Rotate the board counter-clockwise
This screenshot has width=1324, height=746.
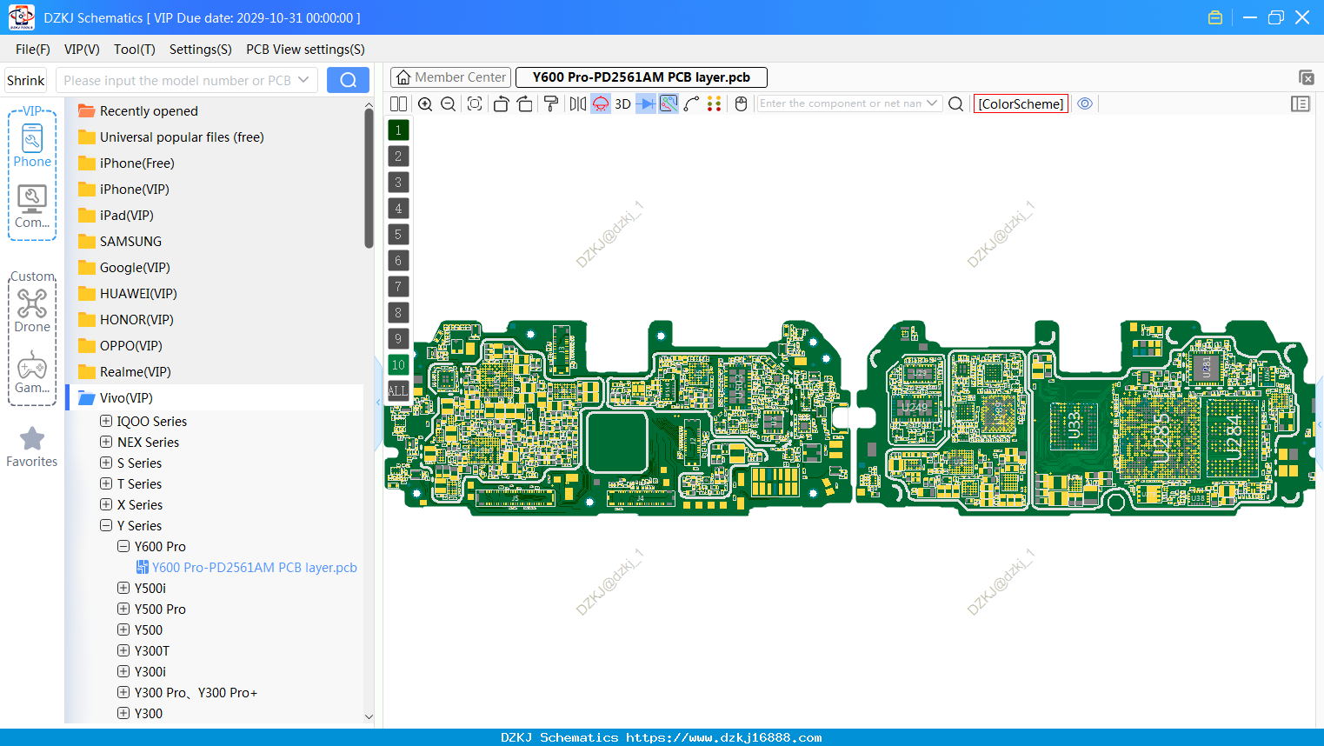click(501, 103)
